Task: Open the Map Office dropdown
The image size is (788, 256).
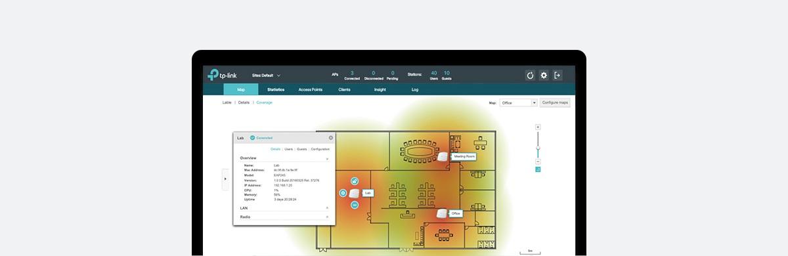Action: point(518,103)
